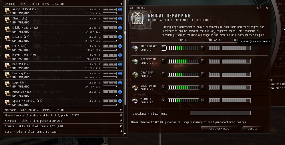Click info icon next to Instant Recall
This screenshot has height=145, width=285.
[120, 55]
